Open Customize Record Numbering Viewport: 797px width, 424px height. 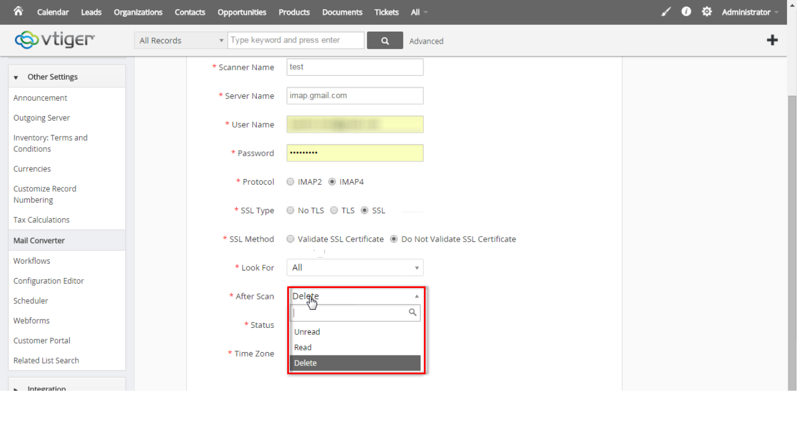[45, 194]
